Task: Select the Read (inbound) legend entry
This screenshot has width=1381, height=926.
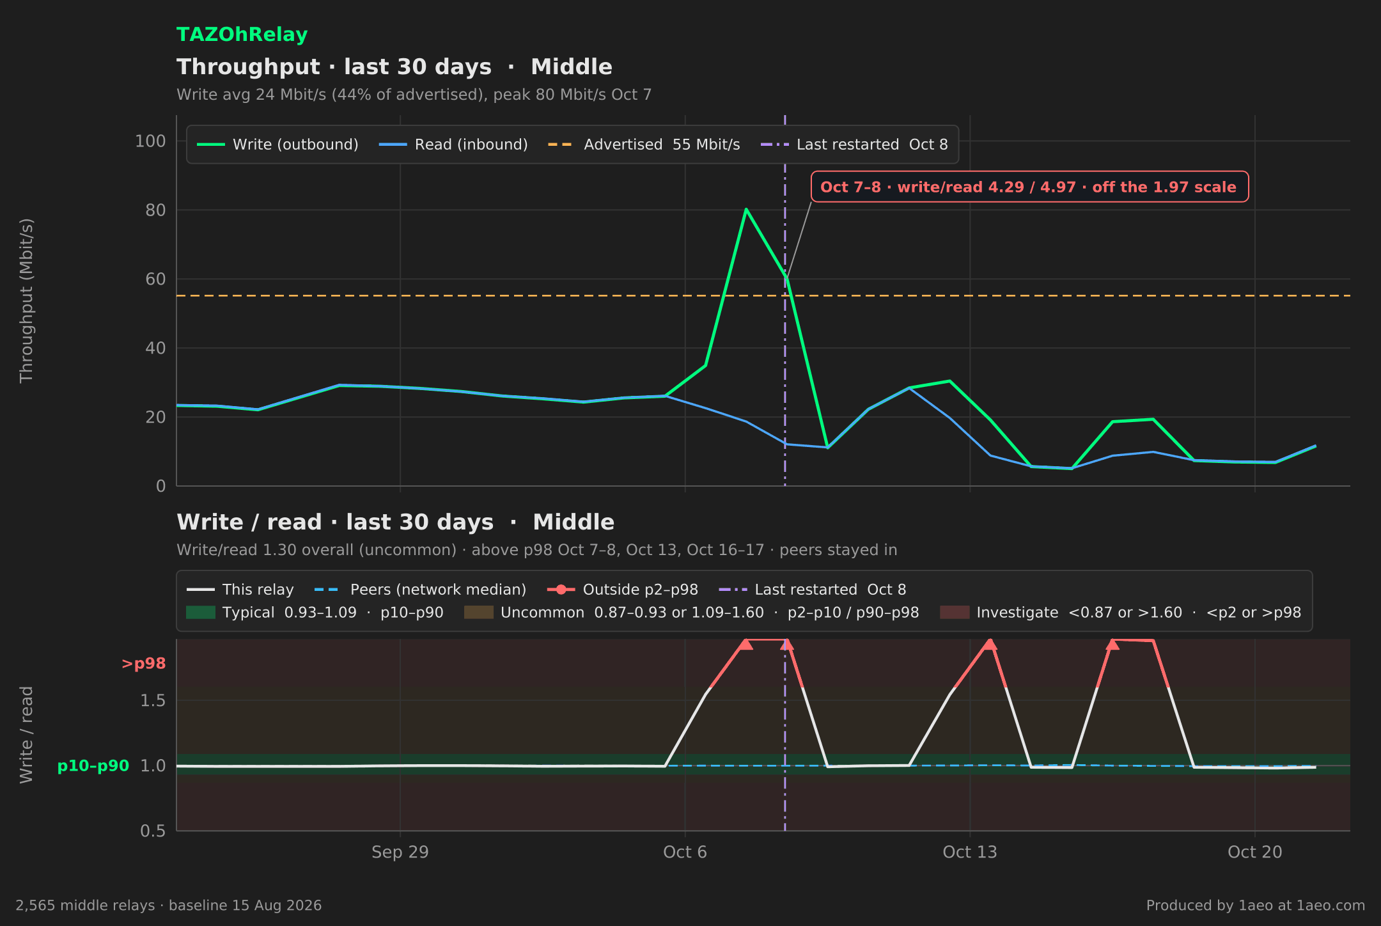Action: [x=453, y=145]
